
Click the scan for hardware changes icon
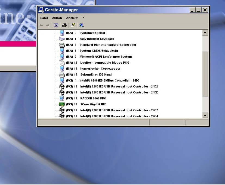81,25
